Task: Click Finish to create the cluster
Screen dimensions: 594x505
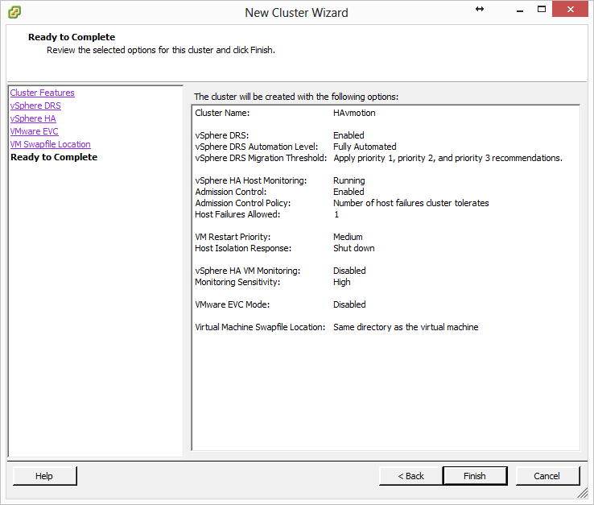Action: point(475,476)
